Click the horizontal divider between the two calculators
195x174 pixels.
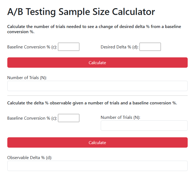point(97,96)
